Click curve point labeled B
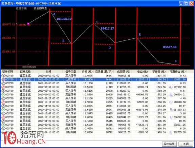This screenshot has width=195, height=148. coord(72,44)
